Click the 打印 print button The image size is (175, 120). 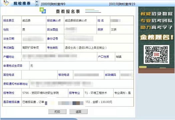click(x=57, y=112)
